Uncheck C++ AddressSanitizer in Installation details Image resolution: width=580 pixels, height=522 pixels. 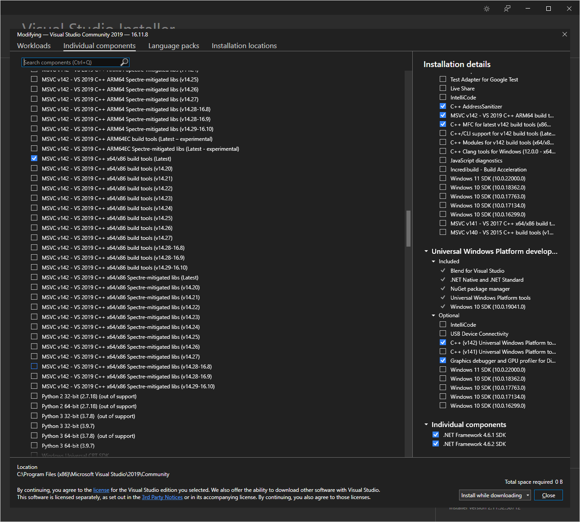click(x=443, y=106)
